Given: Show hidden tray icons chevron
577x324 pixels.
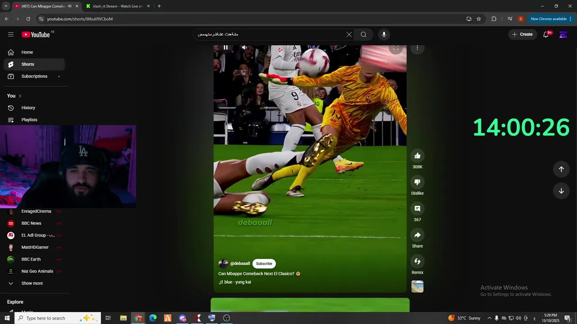Looking at the screenshot, I should point(489,318).
